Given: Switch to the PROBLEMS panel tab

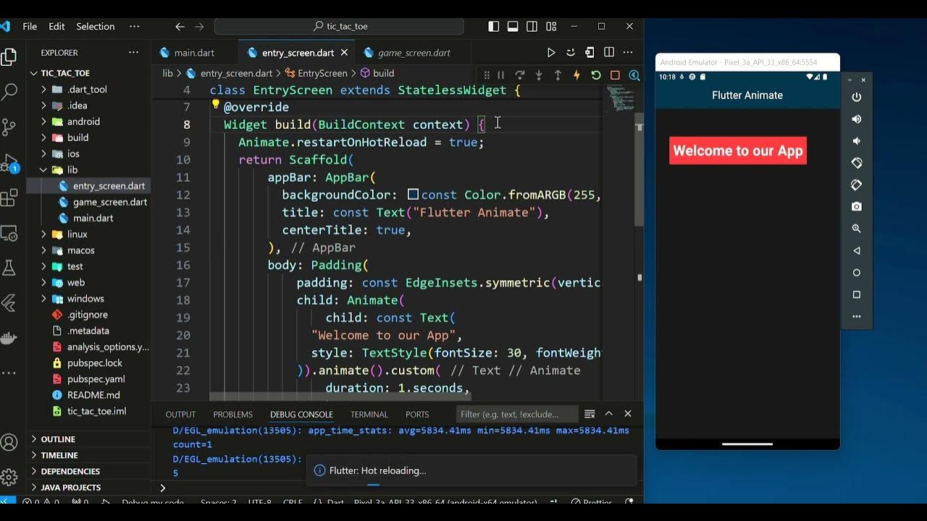Looking at the screenshot, I should tap(232, 415).
